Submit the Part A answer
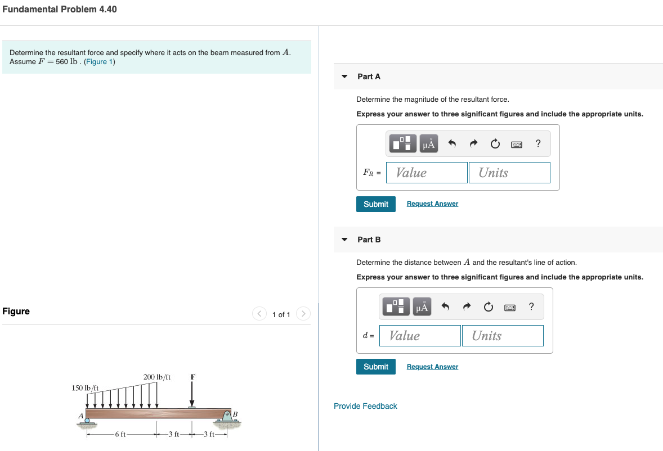Image resolution: width=663 pixels, height=451 pixels. point(376,204)
